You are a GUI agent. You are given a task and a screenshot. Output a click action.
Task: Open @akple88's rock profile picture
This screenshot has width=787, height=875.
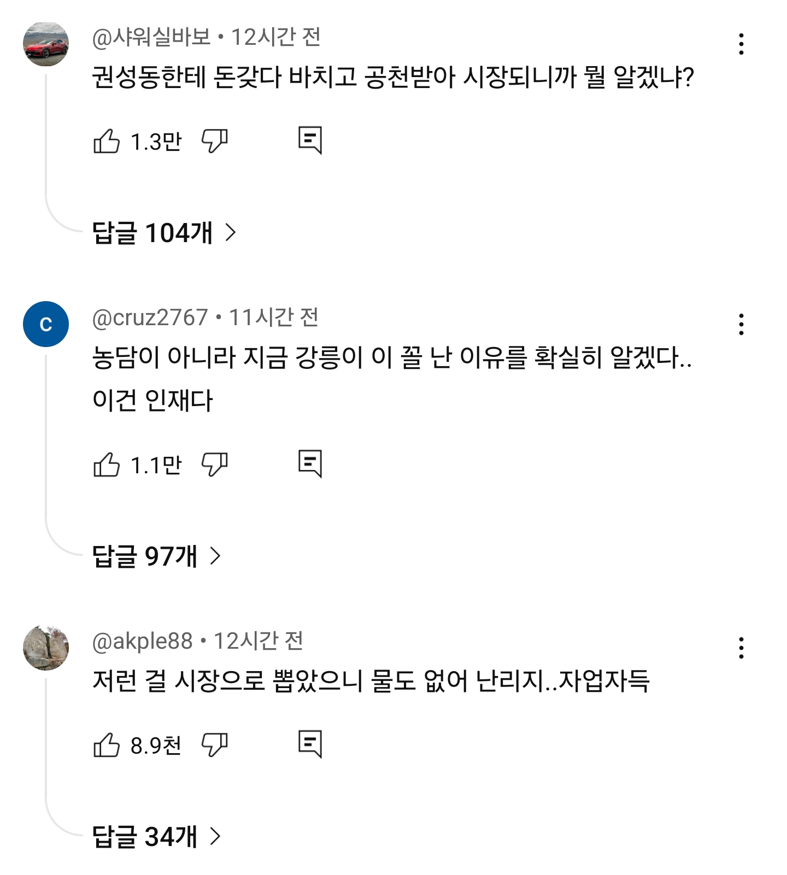tap(46, 648)
